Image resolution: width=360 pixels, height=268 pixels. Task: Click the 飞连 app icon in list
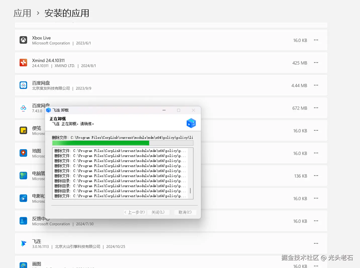(23, 243)
